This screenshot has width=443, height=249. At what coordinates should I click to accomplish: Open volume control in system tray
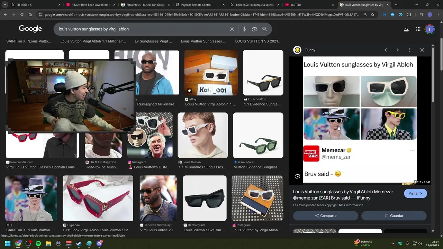tap(421, 243)
